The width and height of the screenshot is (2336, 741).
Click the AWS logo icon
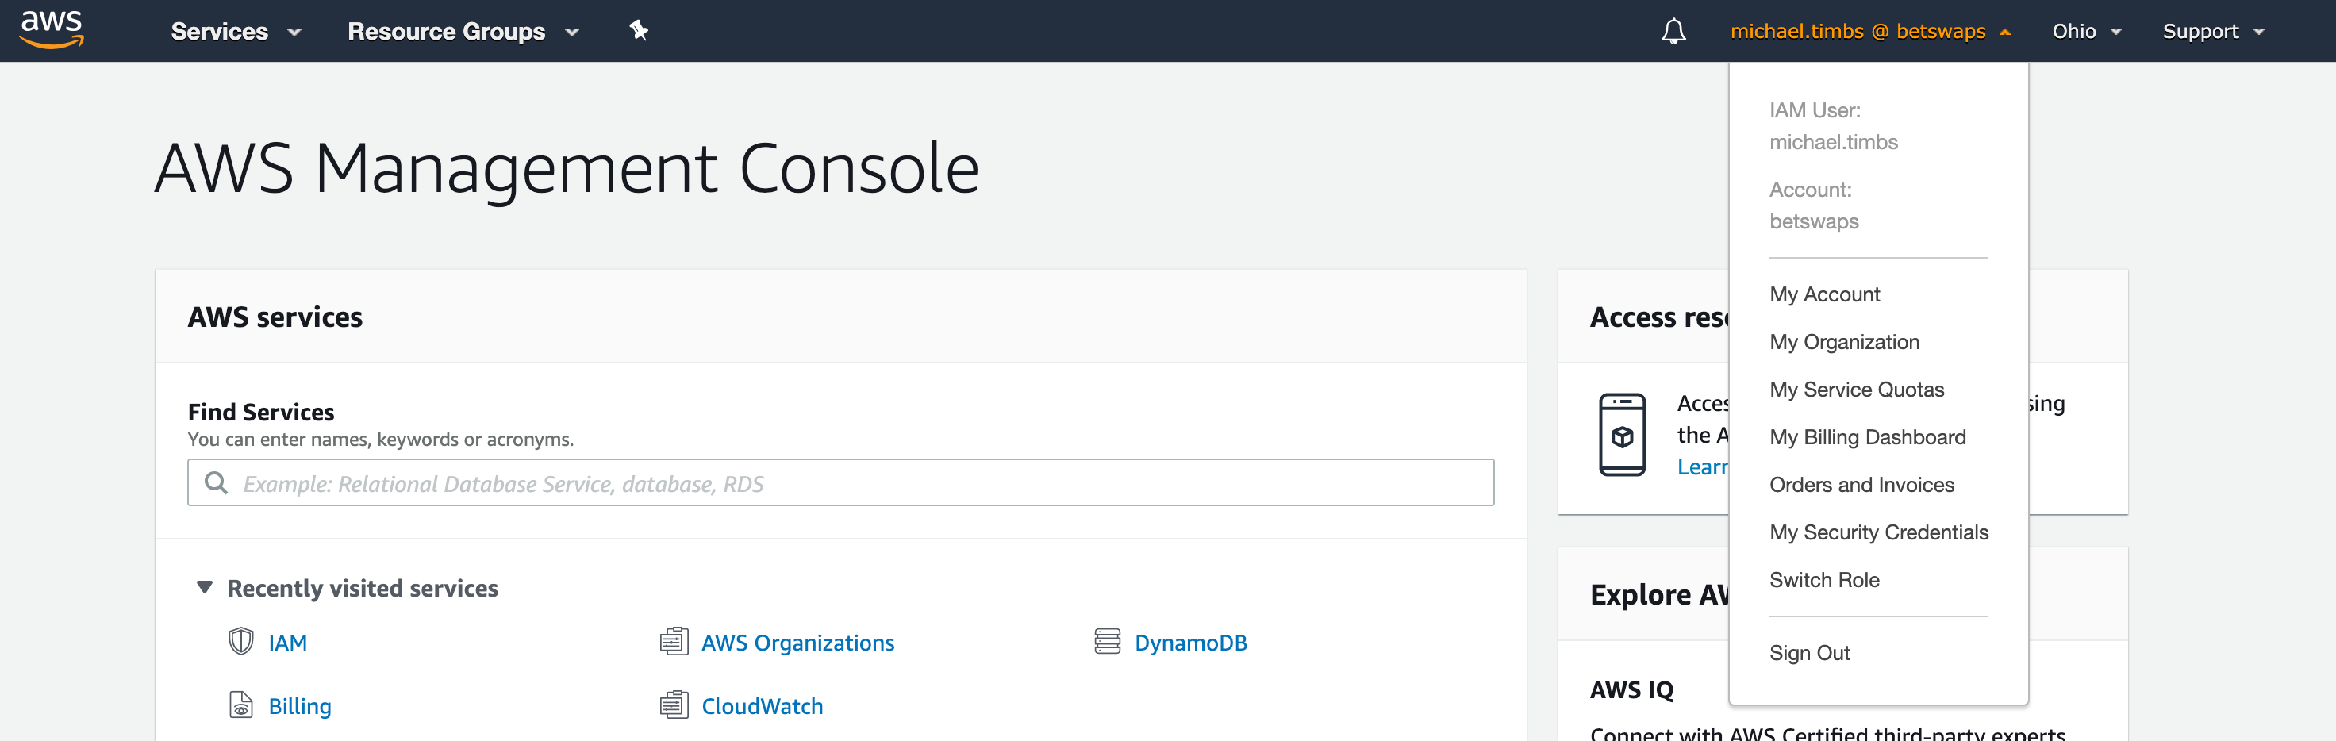pos(52,29)
